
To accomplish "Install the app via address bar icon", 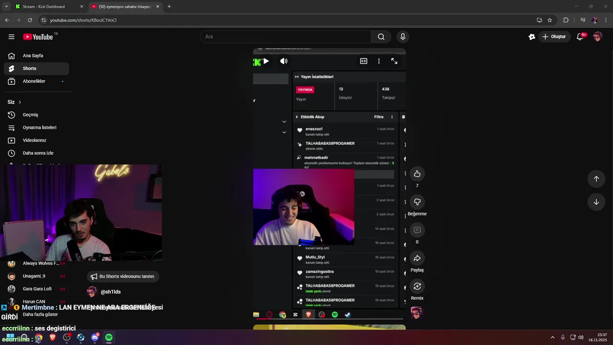I will pos(539,20).
